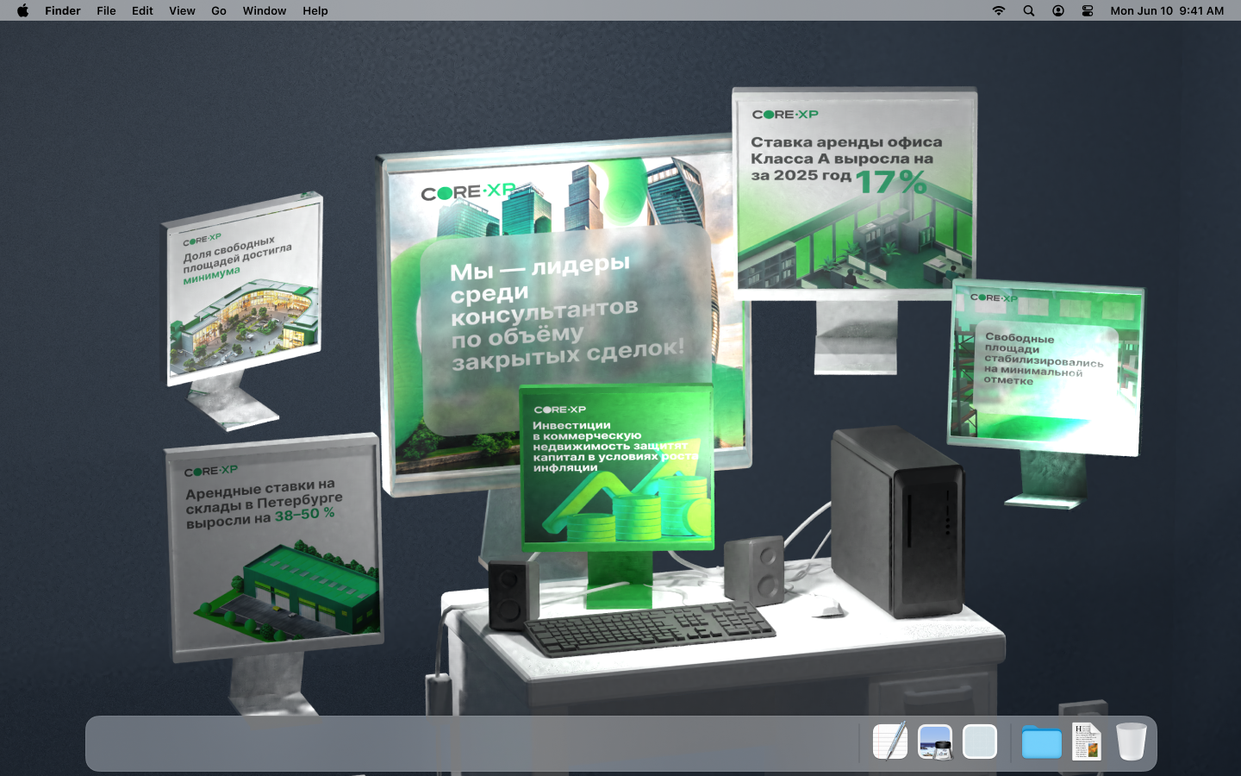Open the Window menu

[265, 10]
